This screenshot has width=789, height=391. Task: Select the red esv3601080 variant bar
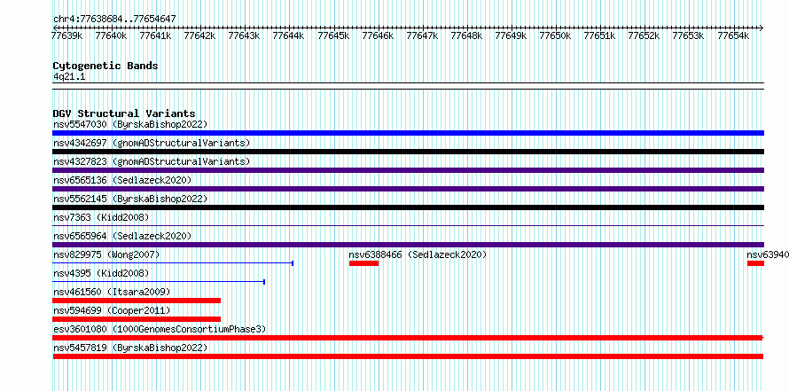408,338
